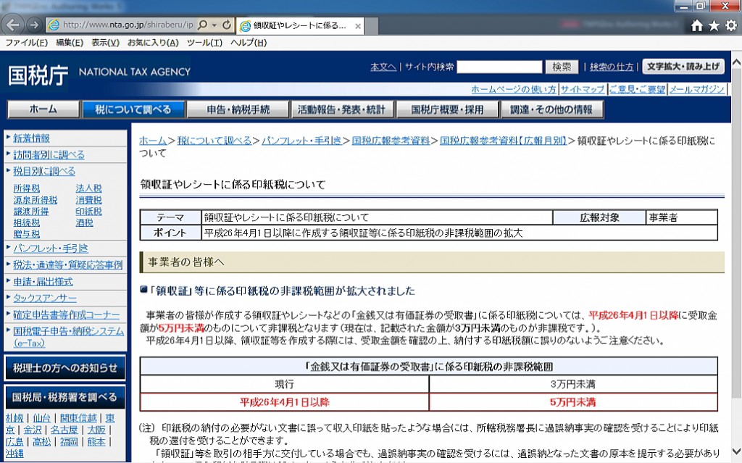Screen dimensions: 742x463
Task: Open the address bar history dropdown
Action: [x=213, y=24]
